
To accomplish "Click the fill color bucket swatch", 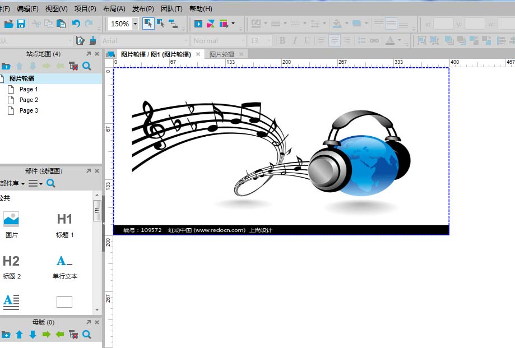I will pyautogui.click(x=337, y=24).
